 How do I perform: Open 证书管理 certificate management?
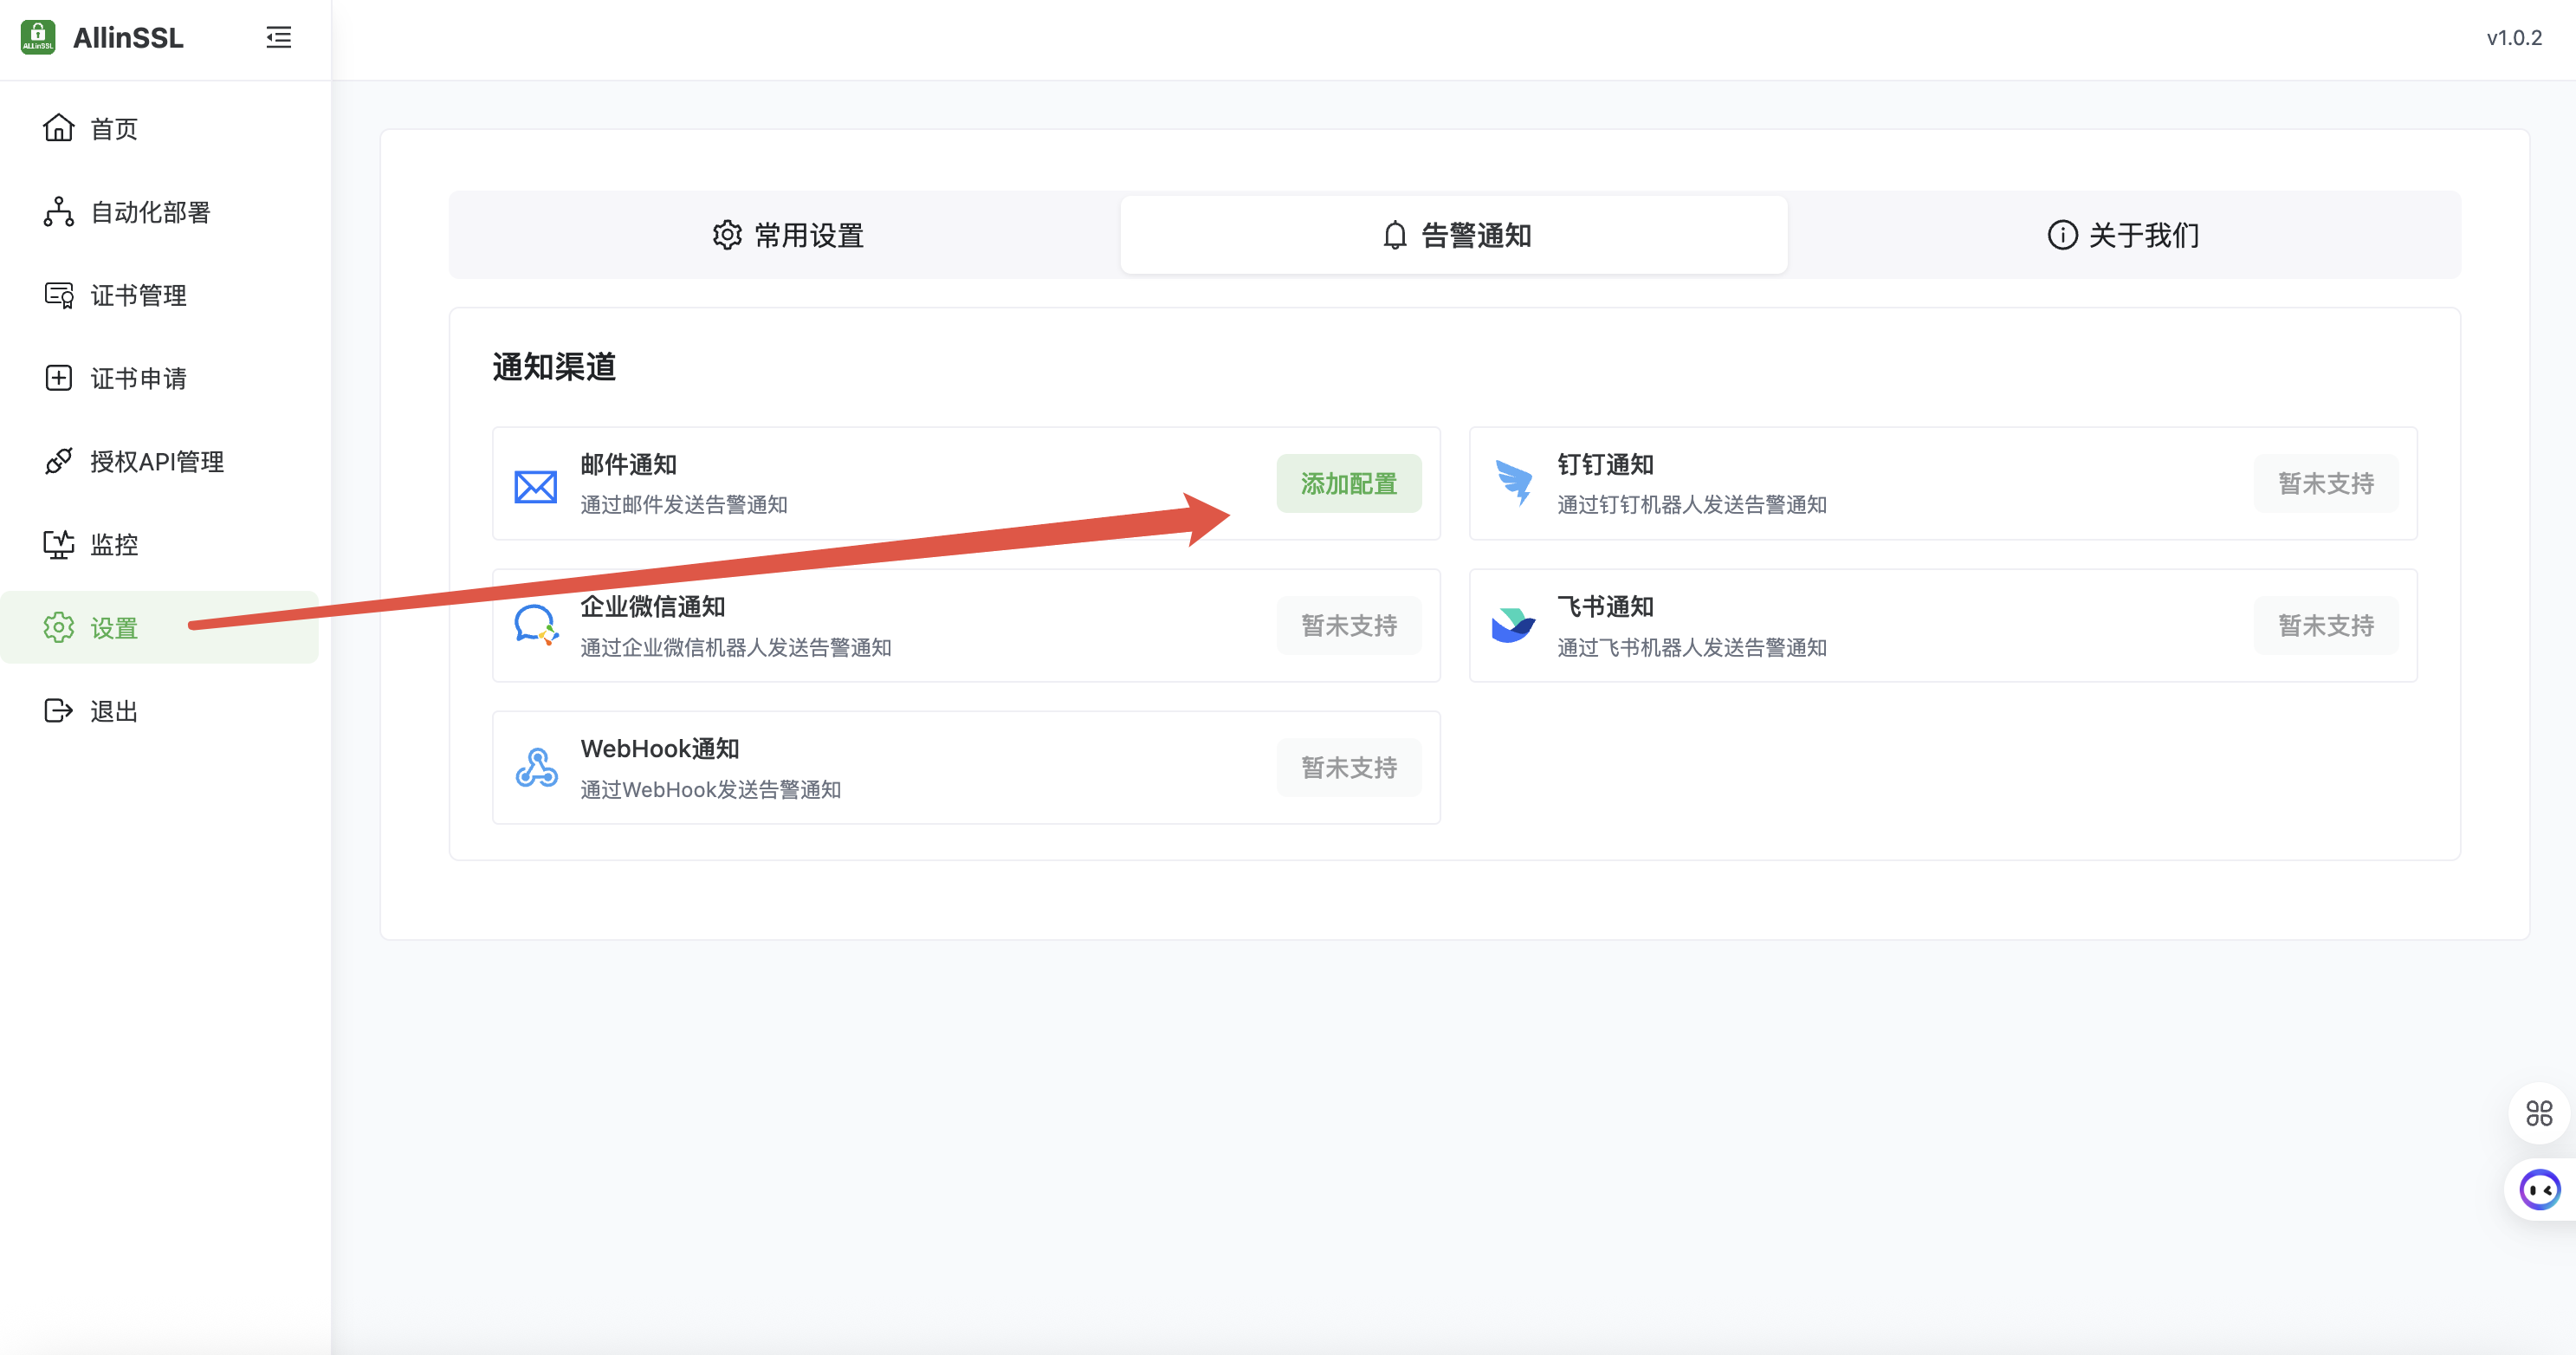coord(138,295)
